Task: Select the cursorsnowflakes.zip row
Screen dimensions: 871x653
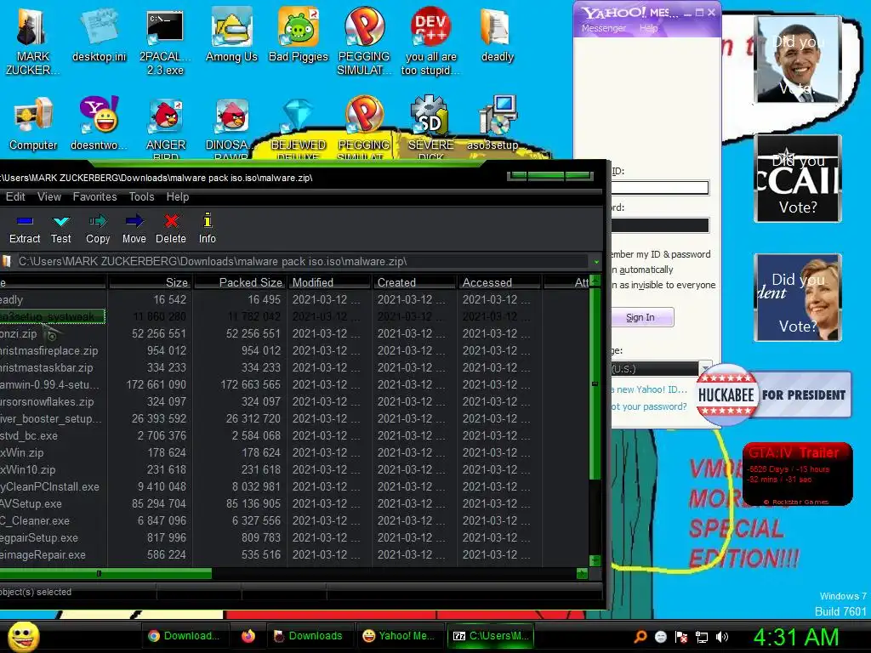Action: point(294,401)
